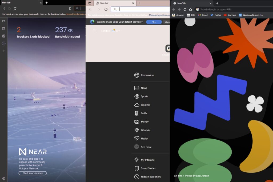This screenshot has height=182, width=273.
Task: Click Brave's forward navigation arrow
Action: click(9, 8)
